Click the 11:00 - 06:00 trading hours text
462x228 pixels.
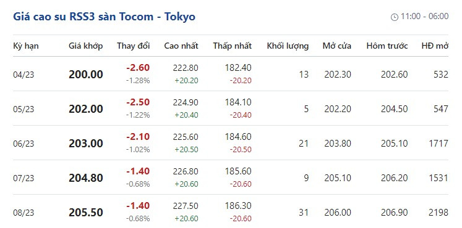pos(424,17)
